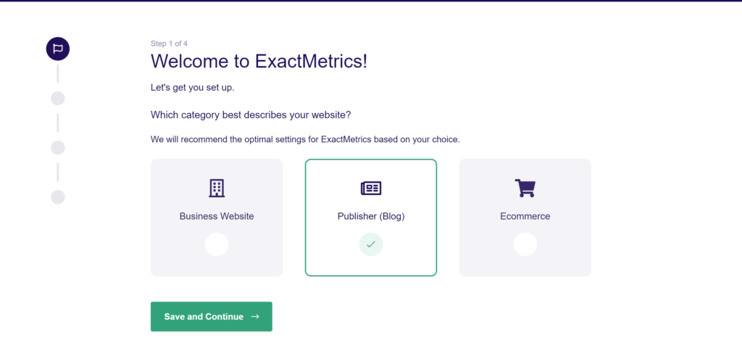742x340 pixels.
Task: Click the flag icon for step one
Action: (58, 49)
